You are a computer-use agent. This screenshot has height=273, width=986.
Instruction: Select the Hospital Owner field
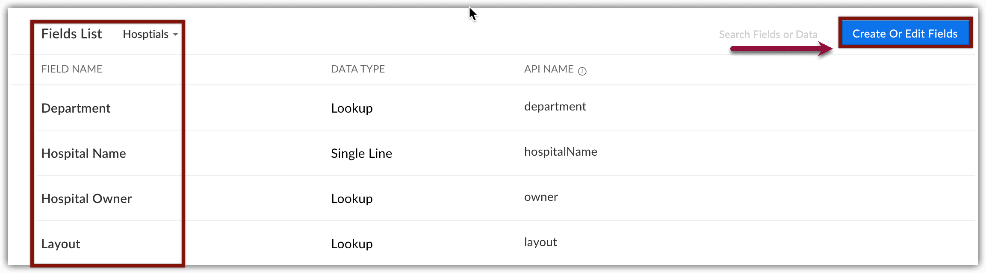click(86, 199)
